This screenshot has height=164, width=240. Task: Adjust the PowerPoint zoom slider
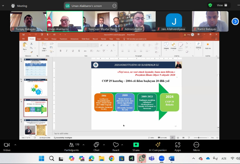[199, 138]
